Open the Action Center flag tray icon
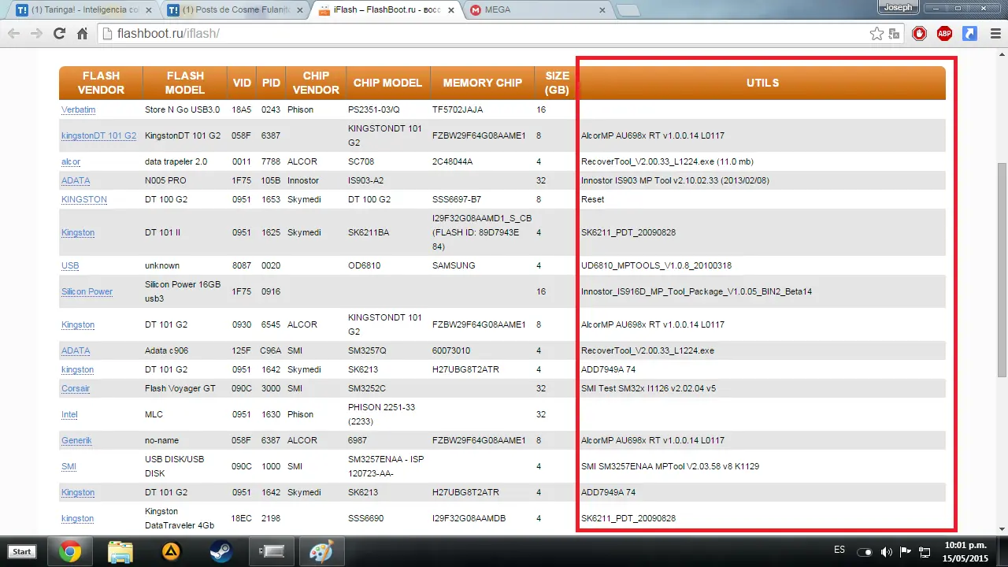 [906, 551]
